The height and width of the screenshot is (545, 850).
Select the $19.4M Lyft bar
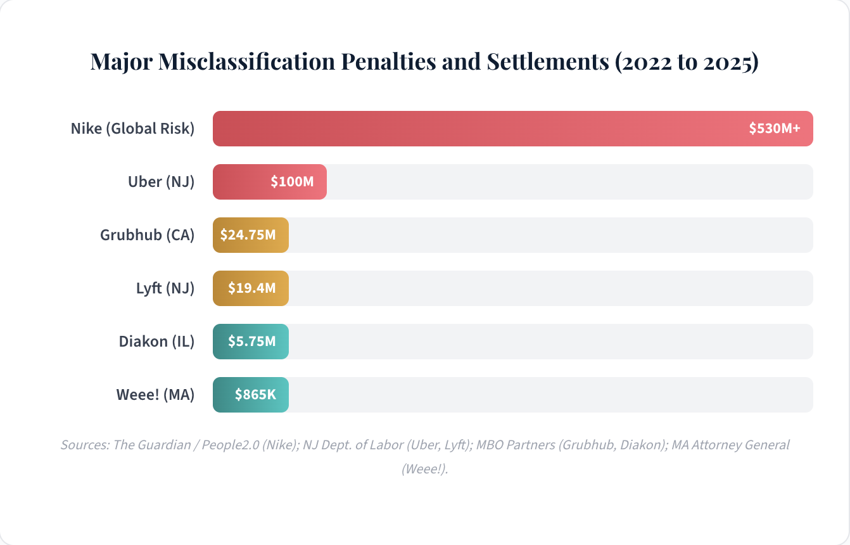click(x=251, y=288)
